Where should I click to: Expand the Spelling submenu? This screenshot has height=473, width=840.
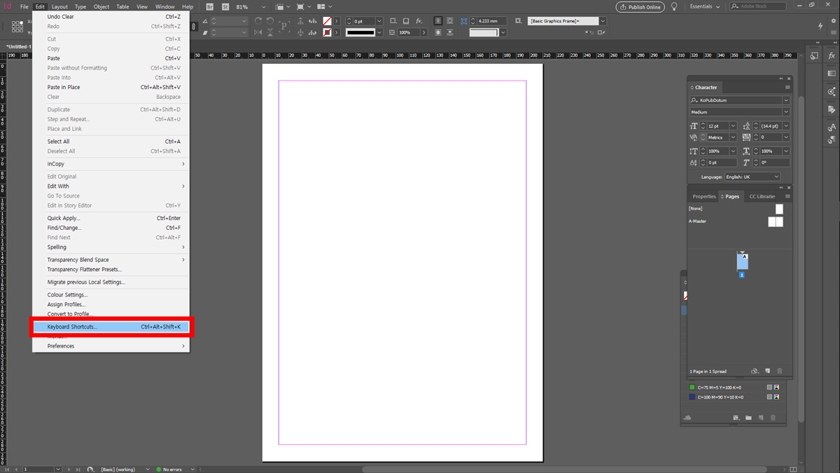coord(111,247)
